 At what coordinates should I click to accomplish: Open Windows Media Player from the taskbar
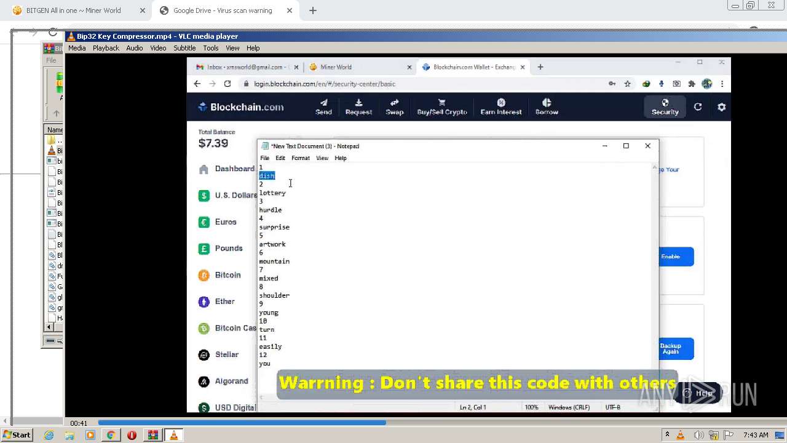[x=90, y=435]
